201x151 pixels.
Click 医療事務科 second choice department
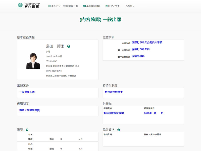click(x=138, y=56)
